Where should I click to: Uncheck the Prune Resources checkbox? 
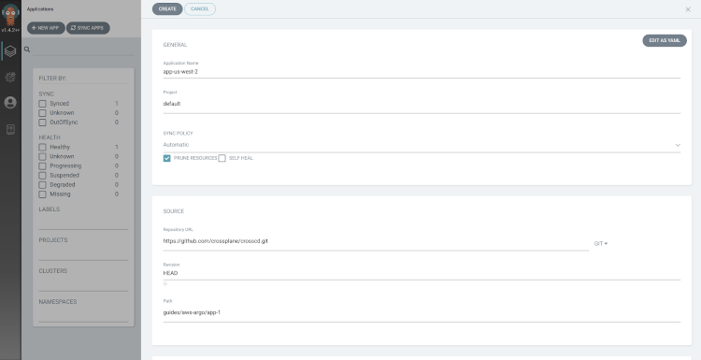[x=166, y=158]
